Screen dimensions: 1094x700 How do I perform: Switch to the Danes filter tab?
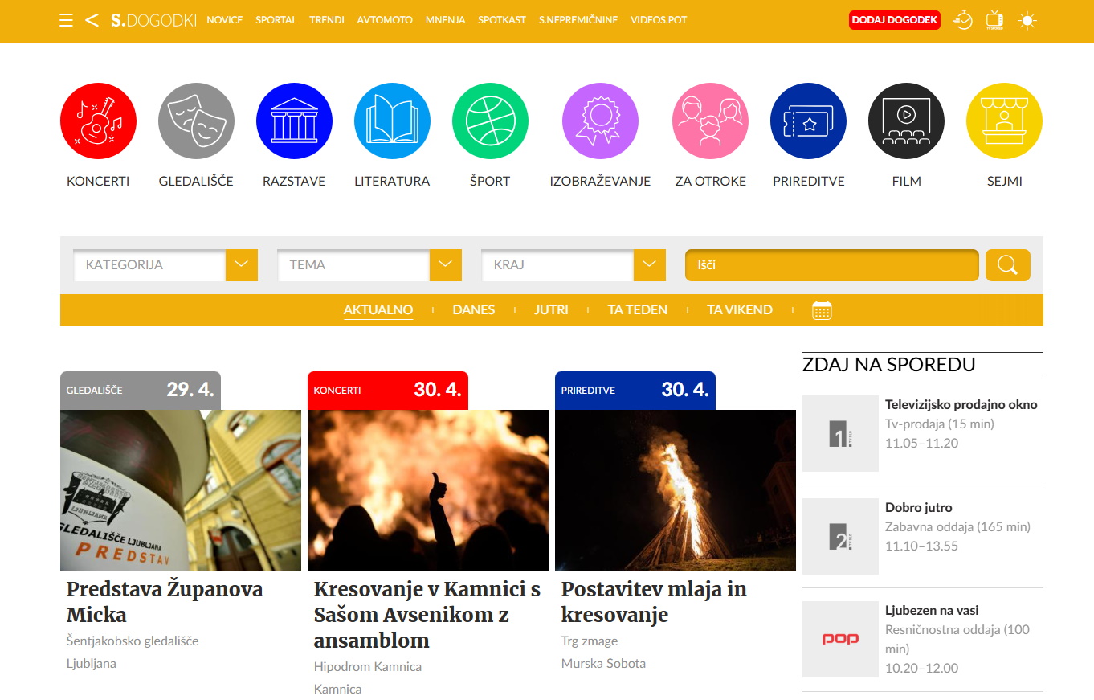coord(473,310)
